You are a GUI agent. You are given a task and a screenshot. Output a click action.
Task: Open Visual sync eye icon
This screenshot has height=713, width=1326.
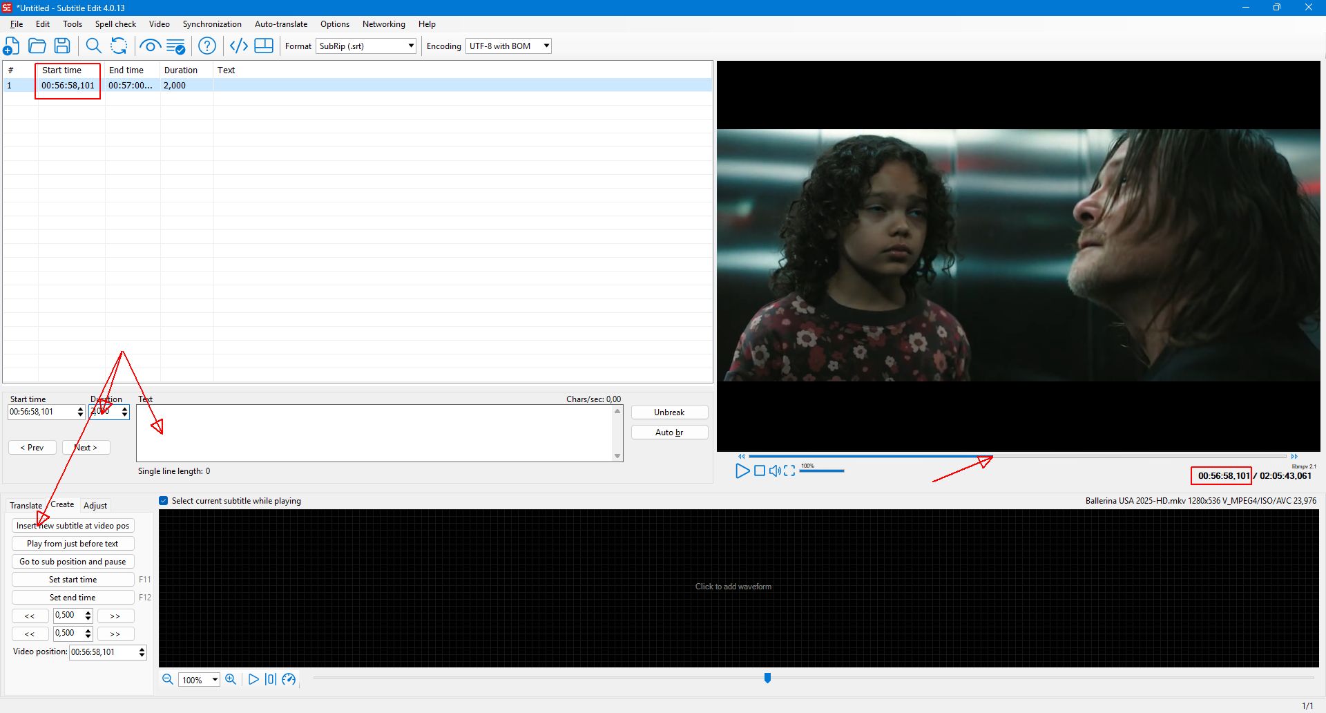point(150,46)
